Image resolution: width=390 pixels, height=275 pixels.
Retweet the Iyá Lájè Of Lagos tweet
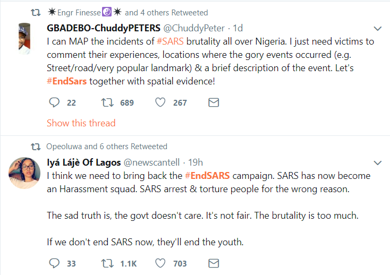coord(106,263)
